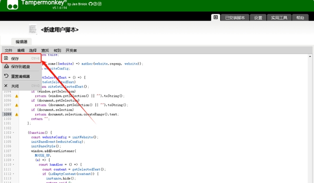The image size is (314, 183).
Task: Click initBaseEvent(websiteConfig) on line 1105
Action: tap(57, 142)
